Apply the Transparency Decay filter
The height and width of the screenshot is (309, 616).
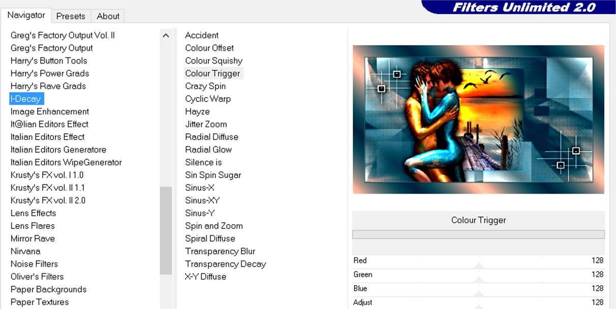pyautogui.click(x=225, y=264)
